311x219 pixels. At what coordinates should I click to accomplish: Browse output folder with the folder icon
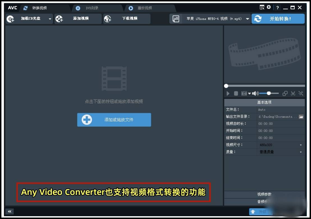[301, 117]
